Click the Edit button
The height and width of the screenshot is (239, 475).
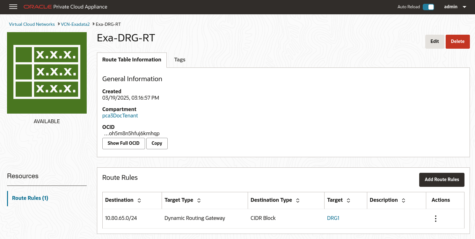435,41
